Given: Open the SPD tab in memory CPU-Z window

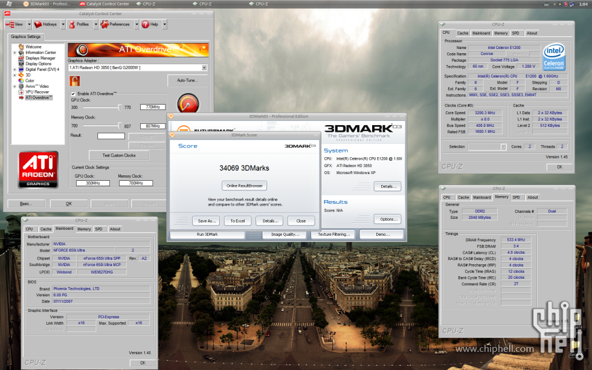Looking at the screenshot, I should pyautogui.click(x=516, y=197).
